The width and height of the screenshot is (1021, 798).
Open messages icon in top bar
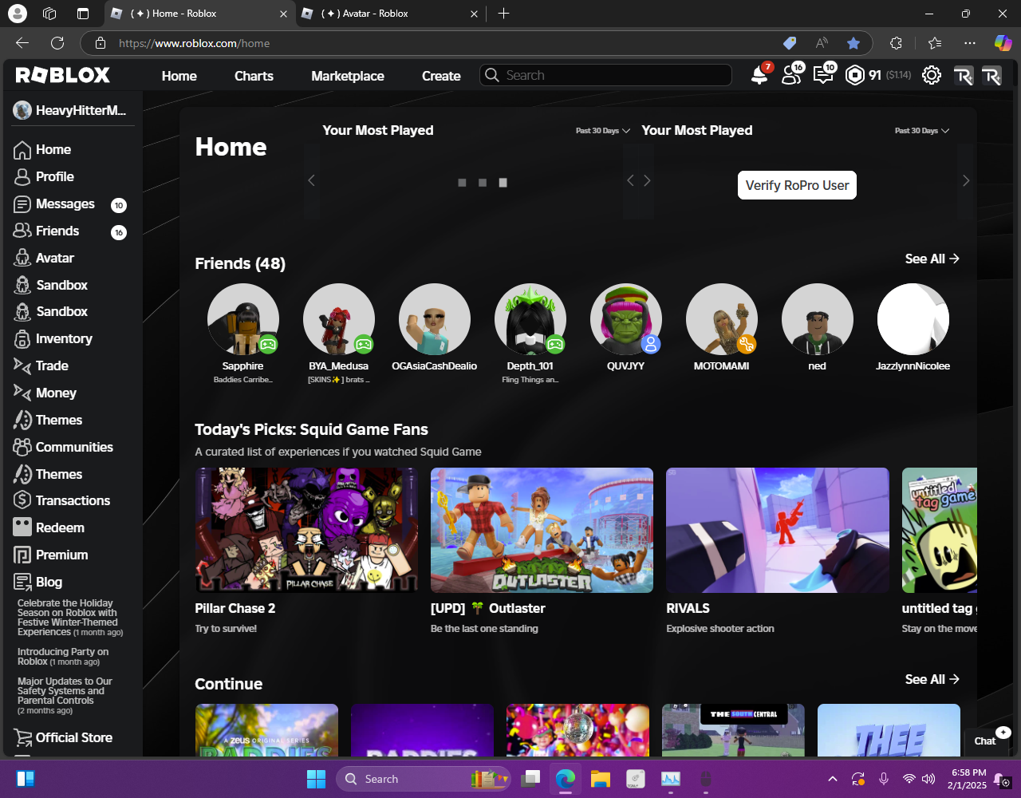(x=823, y=75)
